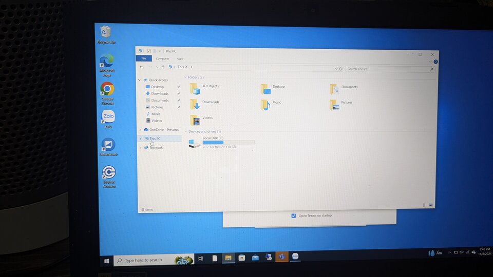
Task: Open the Computer ribbon tab
Action: 163,58
